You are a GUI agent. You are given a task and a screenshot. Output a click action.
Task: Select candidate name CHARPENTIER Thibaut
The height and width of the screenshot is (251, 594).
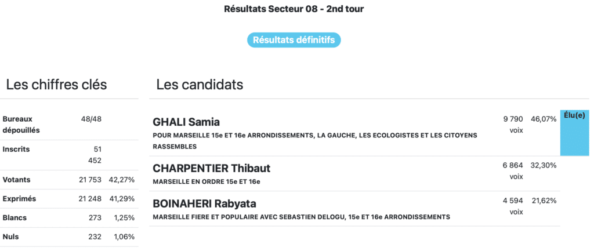coord(211,169)
